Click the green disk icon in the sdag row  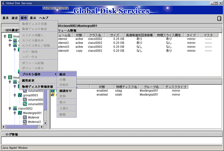point(53,91)
